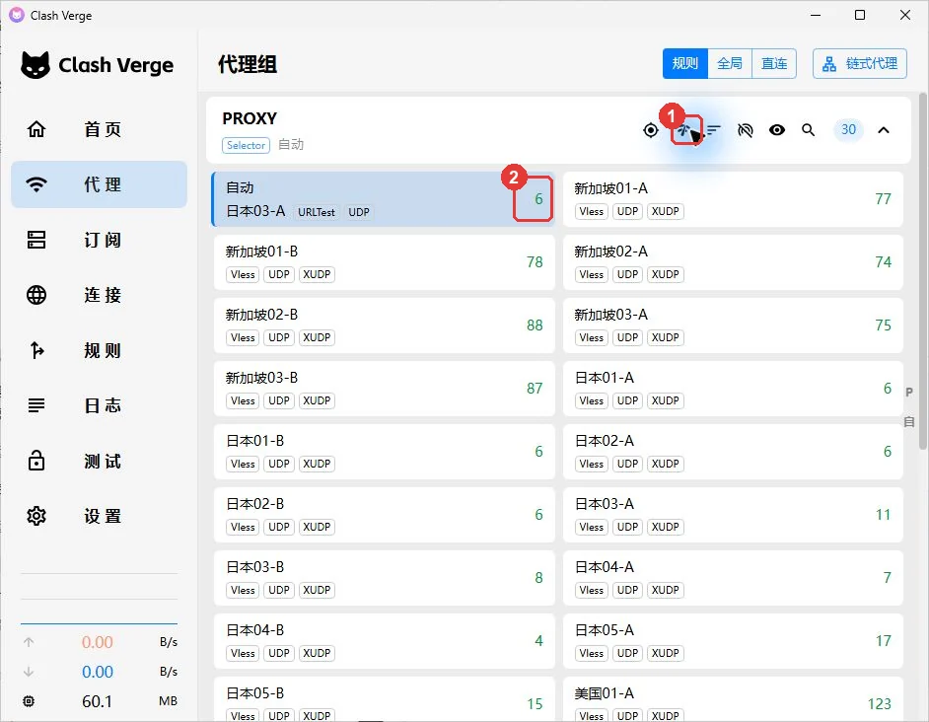Viewport: 929px width, 722px height.
Task: Click the vertical scrollbar thumb
Action: [922, 271]
